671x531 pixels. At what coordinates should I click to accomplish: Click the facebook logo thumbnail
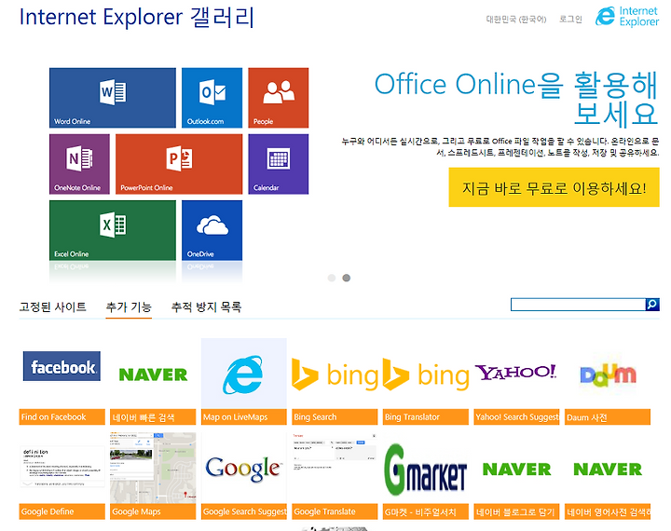pyautogui.click(x=62, y=366)
